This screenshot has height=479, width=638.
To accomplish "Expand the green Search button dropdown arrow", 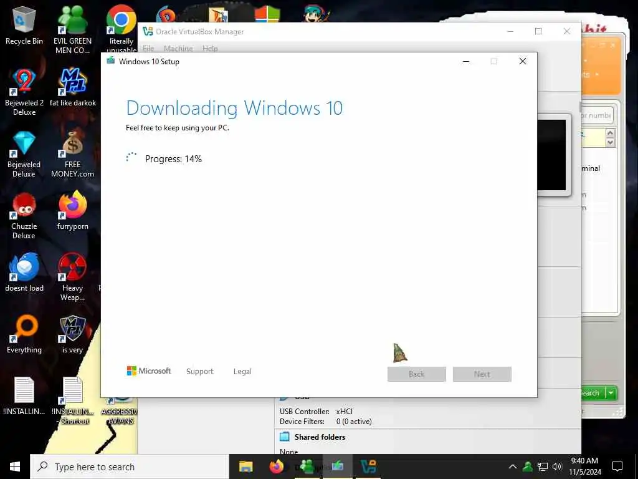I will coord(611,393).
